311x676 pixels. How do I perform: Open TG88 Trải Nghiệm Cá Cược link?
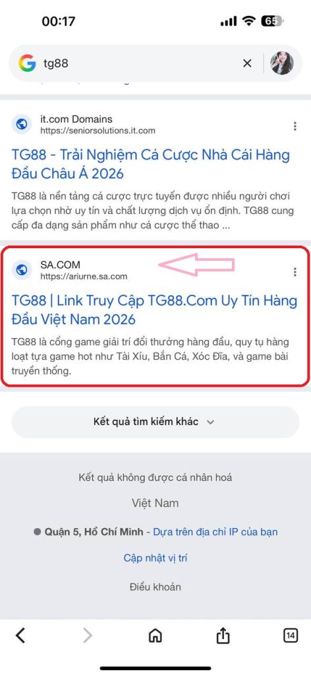(x=150, y=164)
